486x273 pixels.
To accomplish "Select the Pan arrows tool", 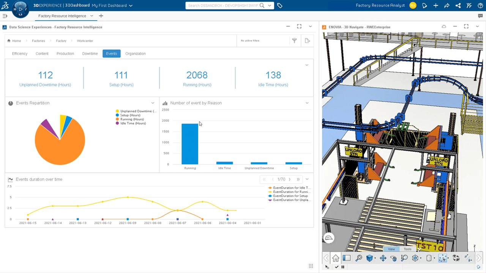I will point(383,258).
